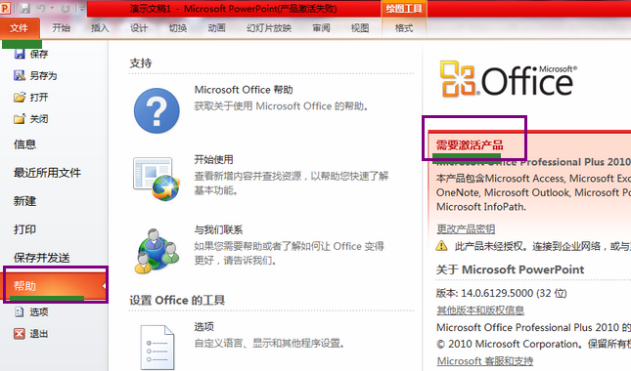Switch to the 插入 (Insert) ribbon tab
The width and height of the screenshot is (631, 371).
click(x=100, y=28)
